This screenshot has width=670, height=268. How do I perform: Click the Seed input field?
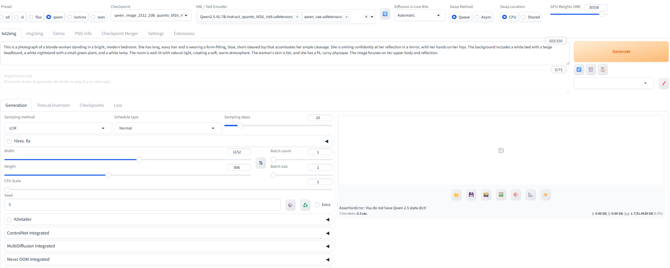(143, 205)
